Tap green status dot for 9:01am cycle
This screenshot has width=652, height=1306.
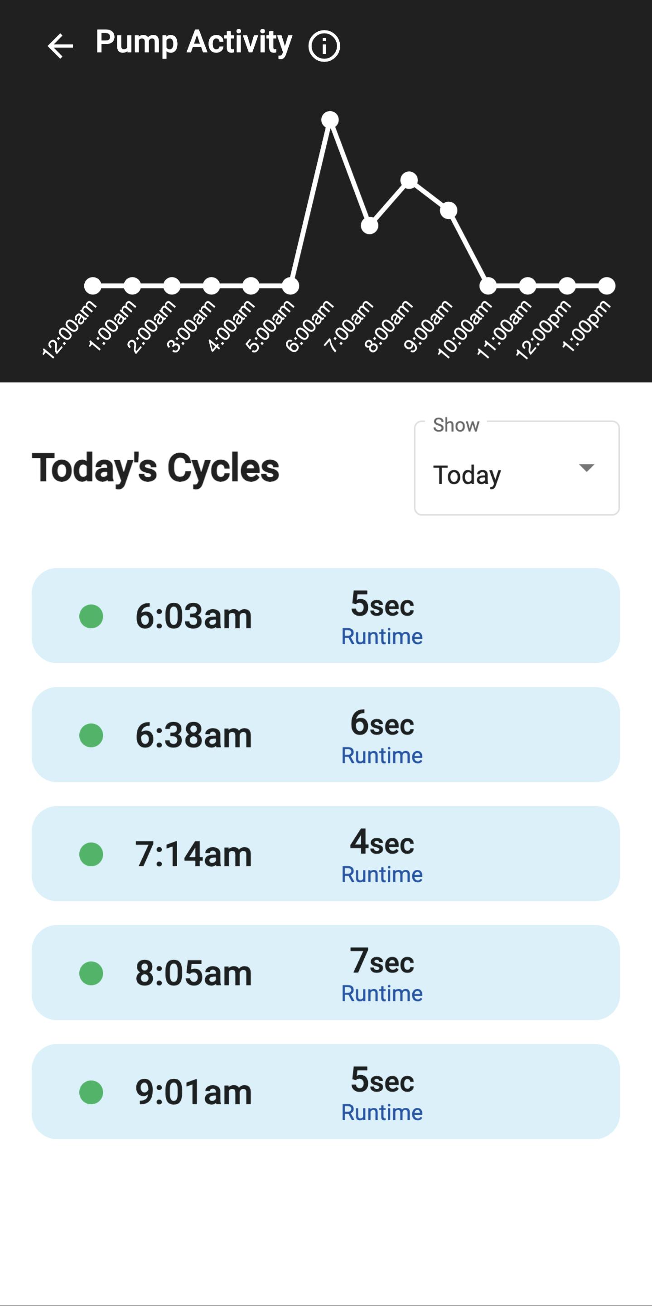[x=91, y=1092]
